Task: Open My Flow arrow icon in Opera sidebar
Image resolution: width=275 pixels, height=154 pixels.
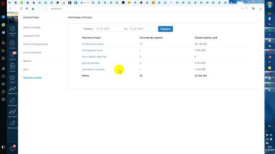Action: click(x=3, y=50)
